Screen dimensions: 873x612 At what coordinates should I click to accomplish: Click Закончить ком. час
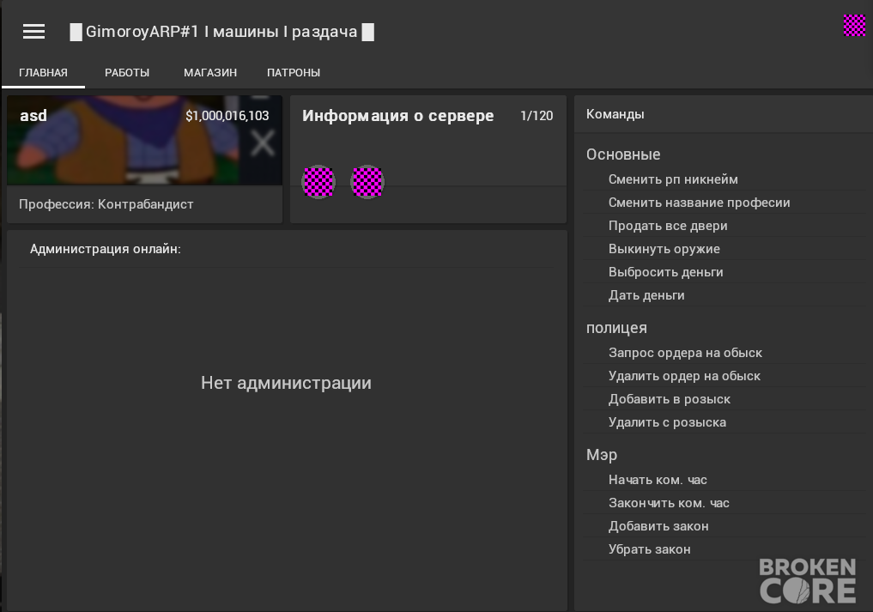(724, 503)
